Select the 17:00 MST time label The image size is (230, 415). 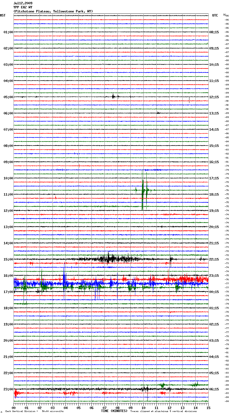click(8, 292)
